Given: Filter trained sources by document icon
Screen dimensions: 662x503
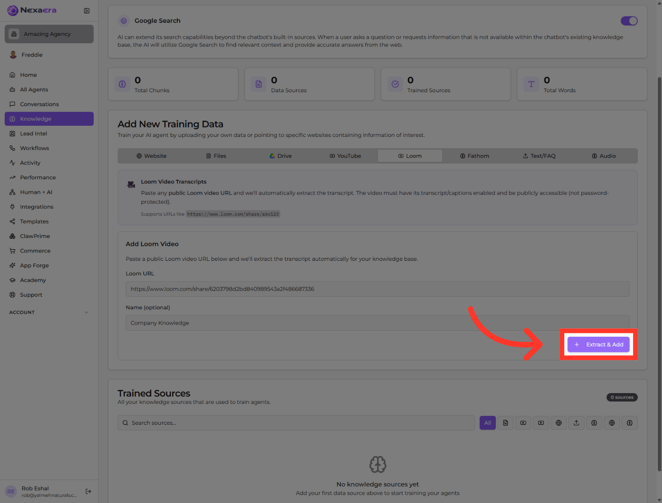Looking at the screenshot, I should tap(506, 423).
